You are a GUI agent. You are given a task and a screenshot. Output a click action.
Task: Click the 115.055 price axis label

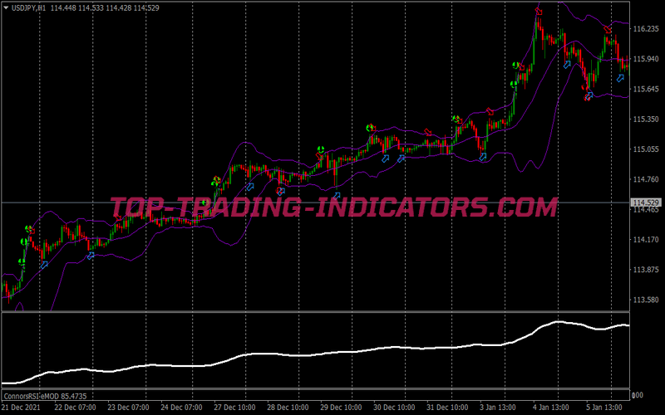(x=646, y=149)
